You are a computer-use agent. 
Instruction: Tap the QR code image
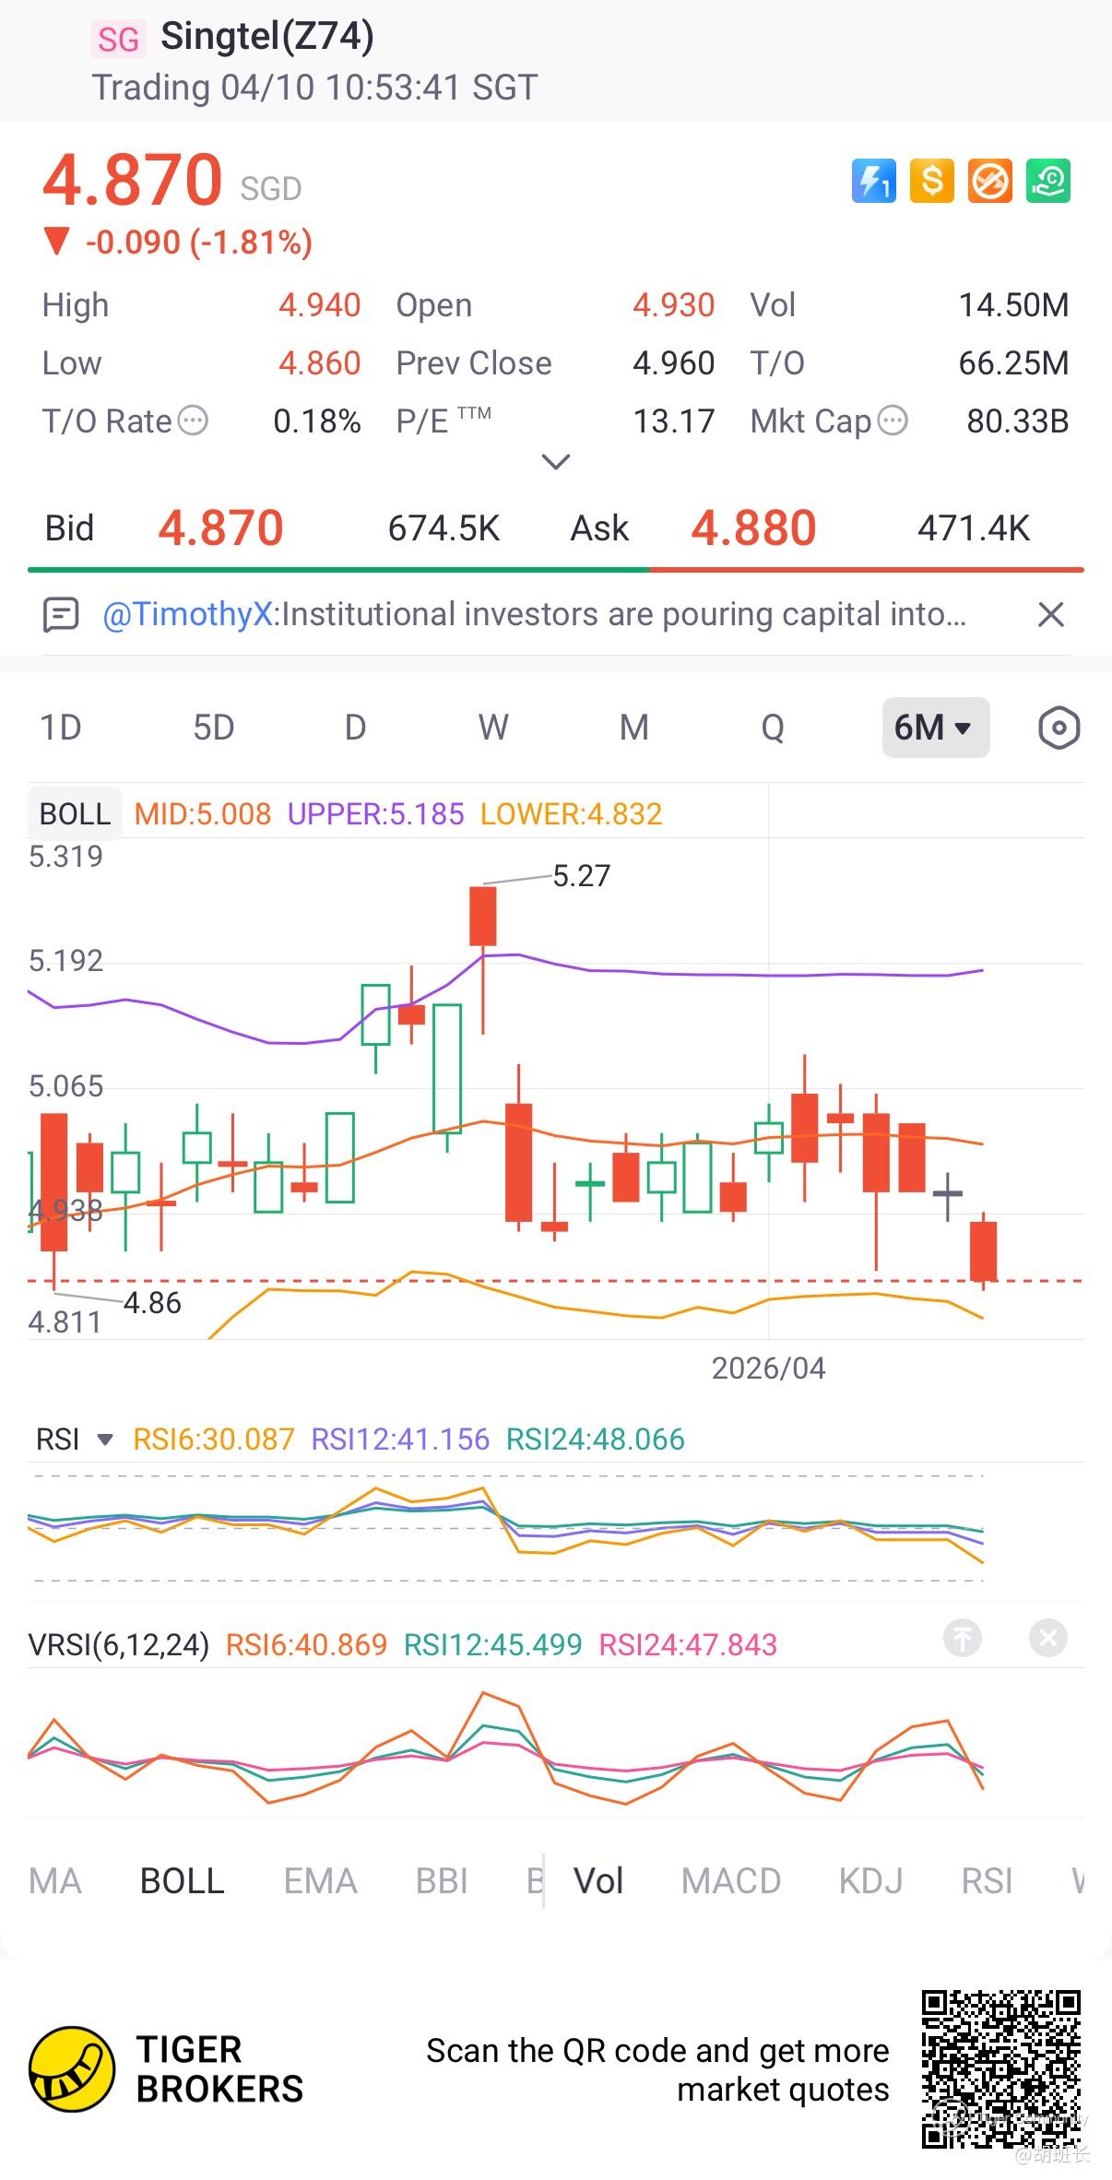[x=1000, y=2069]
